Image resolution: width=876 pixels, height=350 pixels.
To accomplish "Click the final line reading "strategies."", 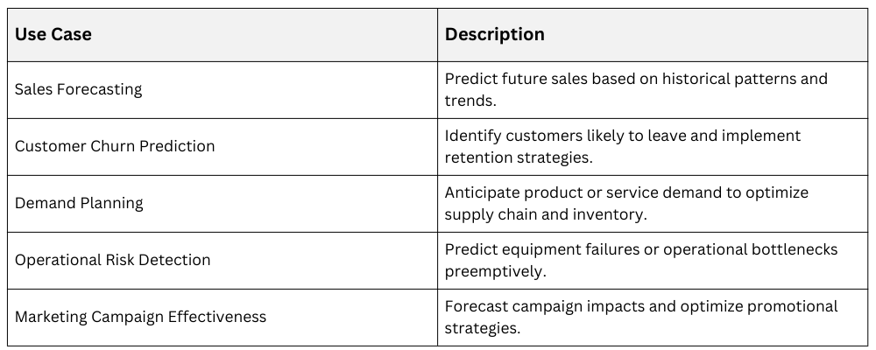I will coord(483,328).
